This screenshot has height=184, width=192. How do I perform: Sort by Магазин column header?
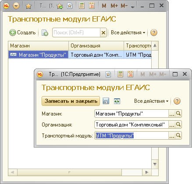click(38, 46)
